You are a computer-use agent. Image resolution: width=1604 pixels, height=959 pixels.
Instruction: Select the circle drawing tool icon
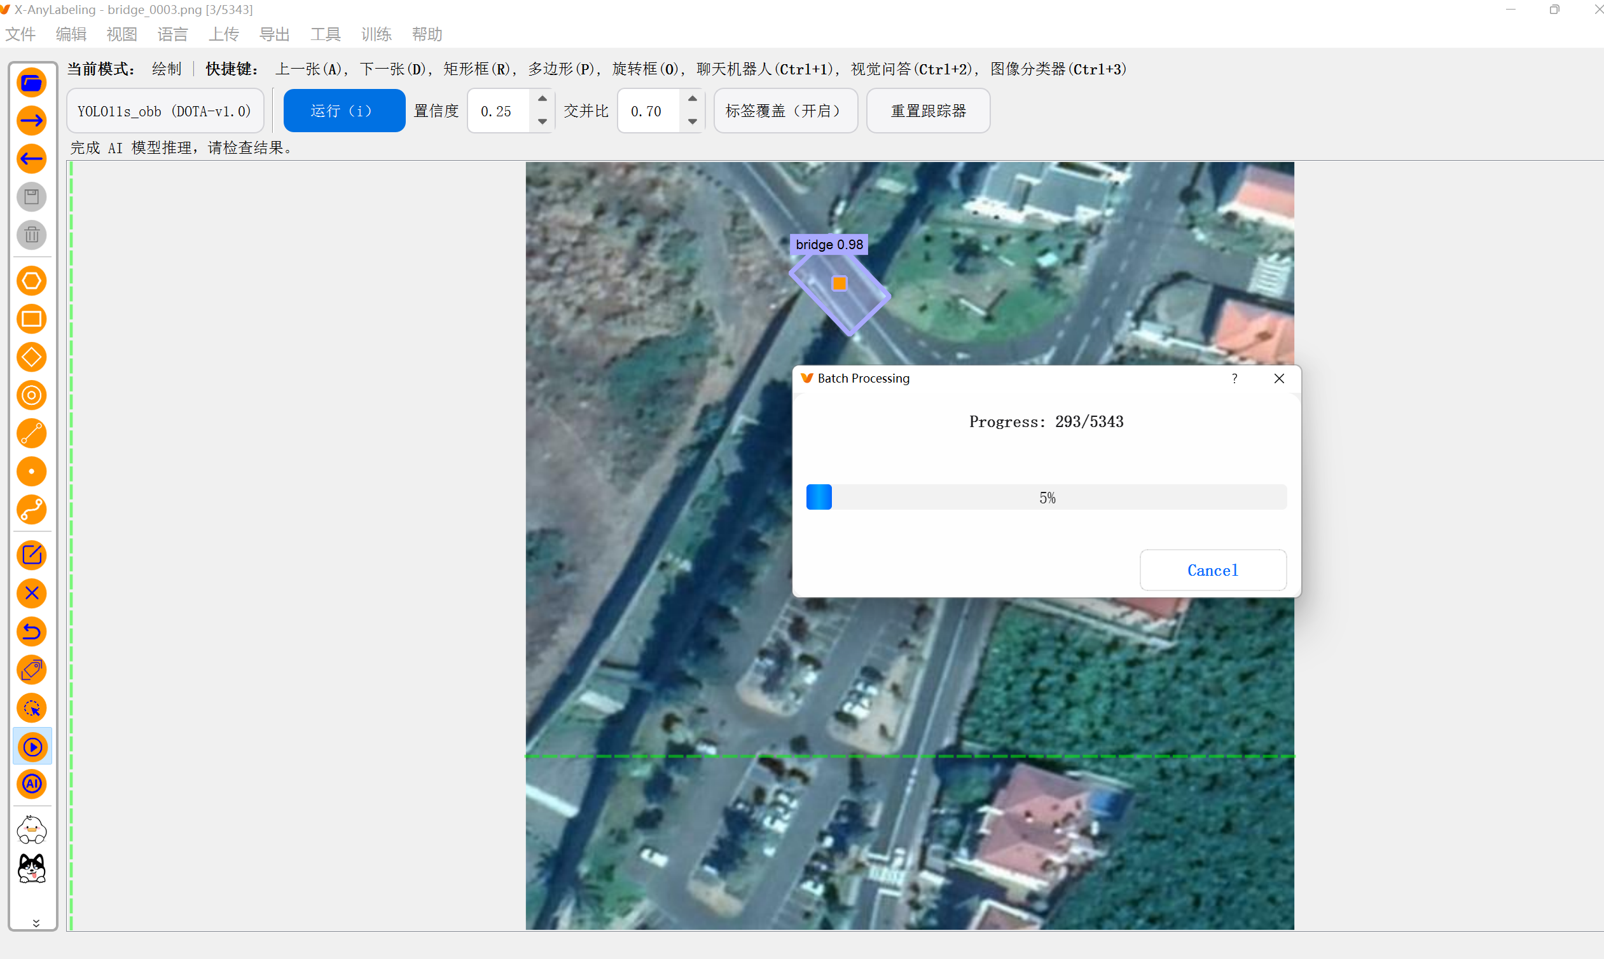[x=32, y=395]
